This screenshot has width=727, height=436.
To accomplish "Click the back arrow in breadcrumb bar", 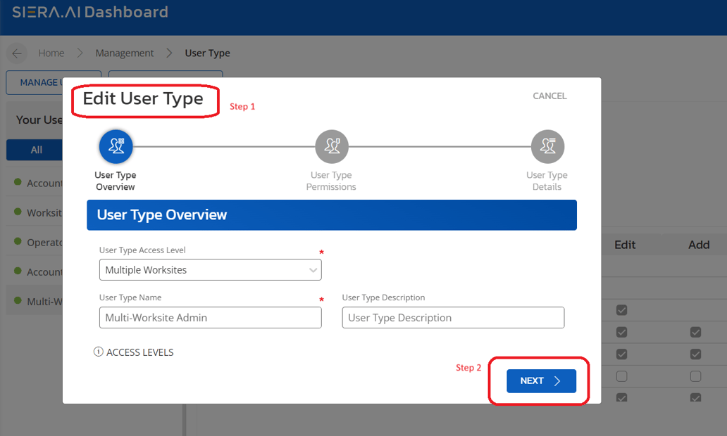I will tap(17, 53).
